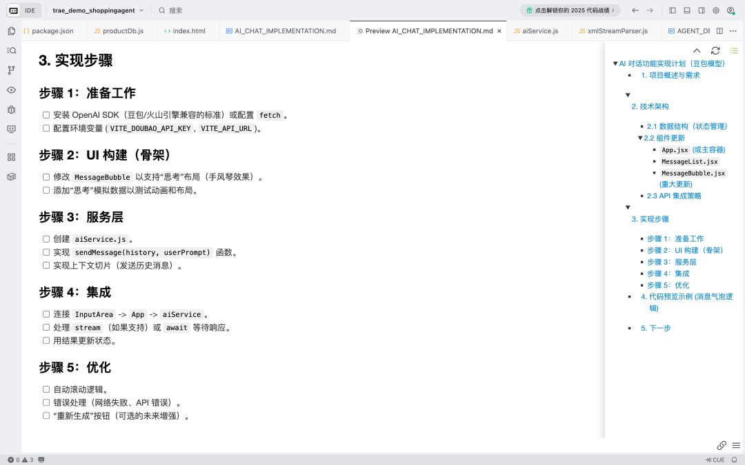The width and height of the screenshot is (745, 465).
Task: Toggle the bottom panel layout icon
Action: pos(687,10)
